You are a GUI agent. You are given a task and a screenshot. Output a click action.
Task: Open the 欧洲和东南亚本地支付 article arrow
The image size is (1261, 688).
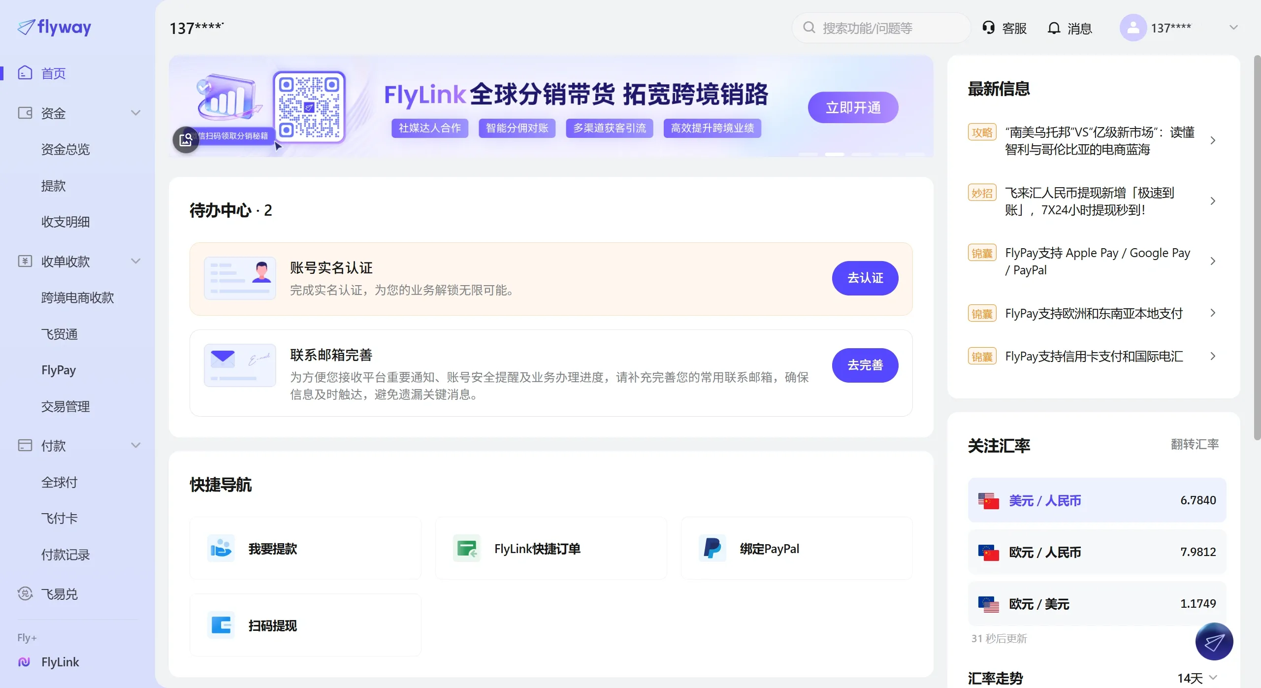point(1213,313)
